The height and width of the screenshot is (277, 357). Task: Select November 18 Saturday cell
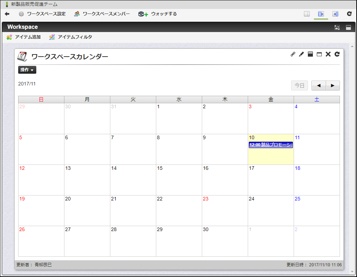click(317, 180)
